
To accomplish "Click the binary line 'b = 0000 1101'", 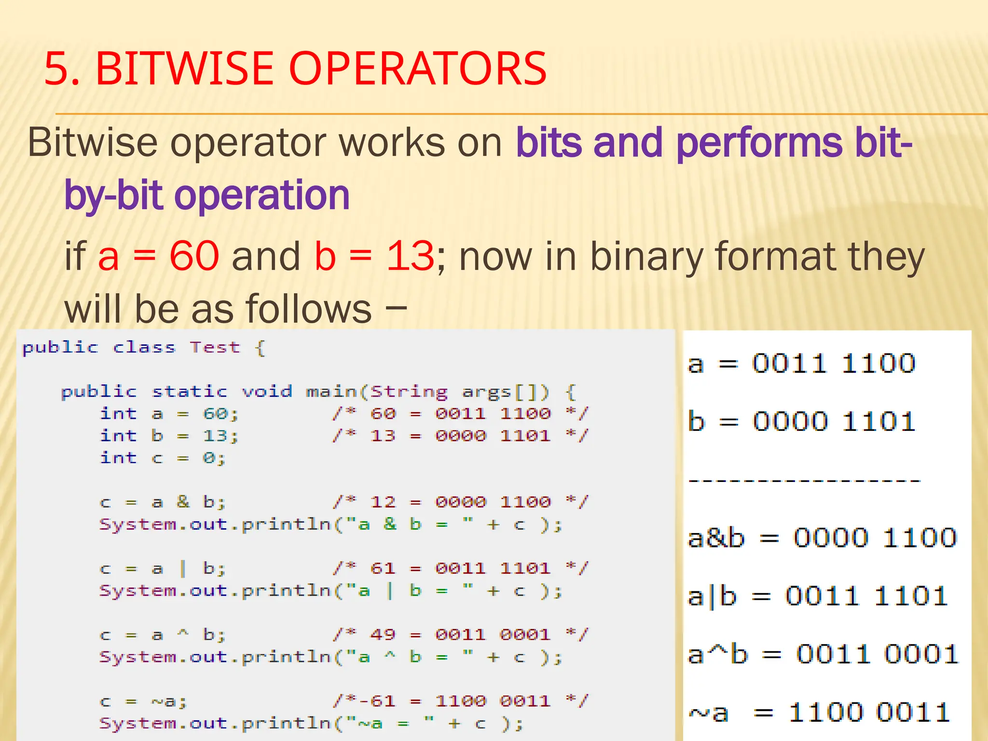I will pos(801,422).
